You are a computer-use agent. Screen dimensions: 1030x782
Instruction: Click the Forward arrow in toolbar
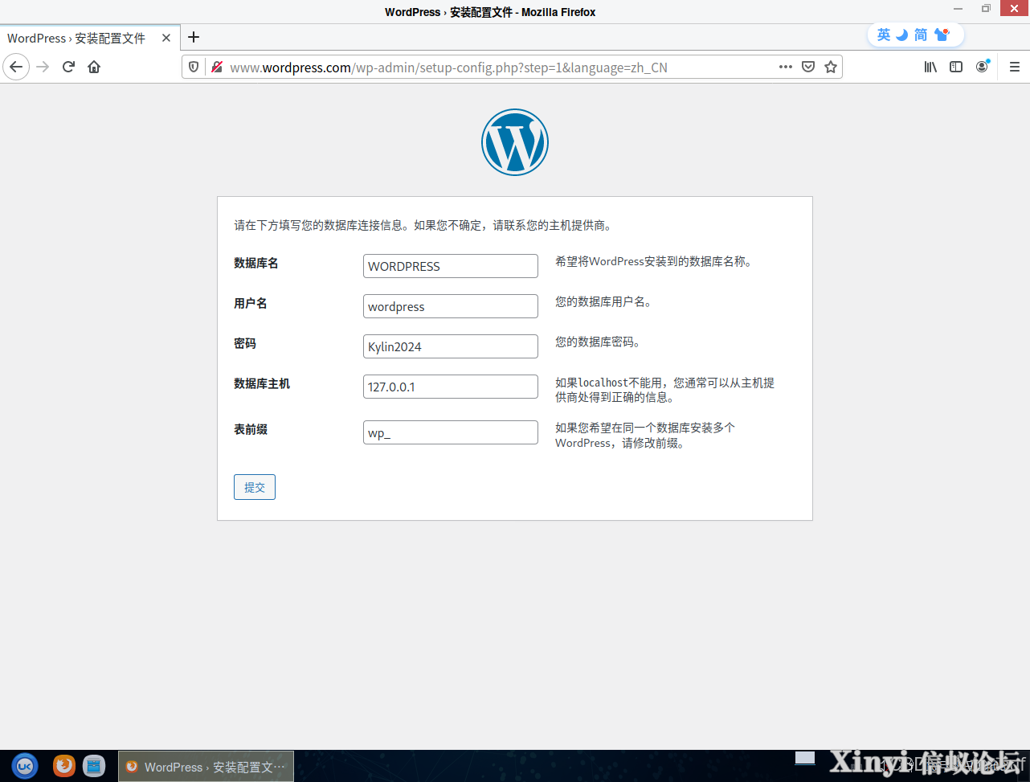(43, 67)
